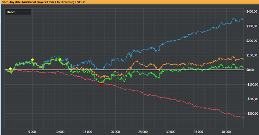Select the green upward triangle peak marker
259x135 pixels.
click(59, 56)
